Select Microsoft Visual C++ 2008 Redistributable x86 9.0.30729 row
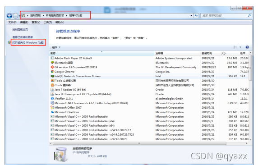 click(x=149, y=139)
